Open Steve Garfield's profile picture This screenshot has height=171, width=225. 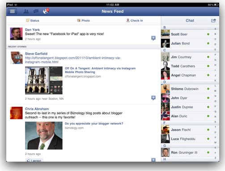point(16,58)
